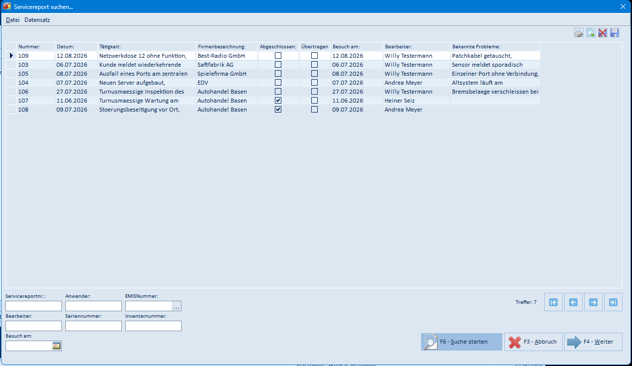
Task: Proceed with F4 - Weiter button
Action: [593, 342]
